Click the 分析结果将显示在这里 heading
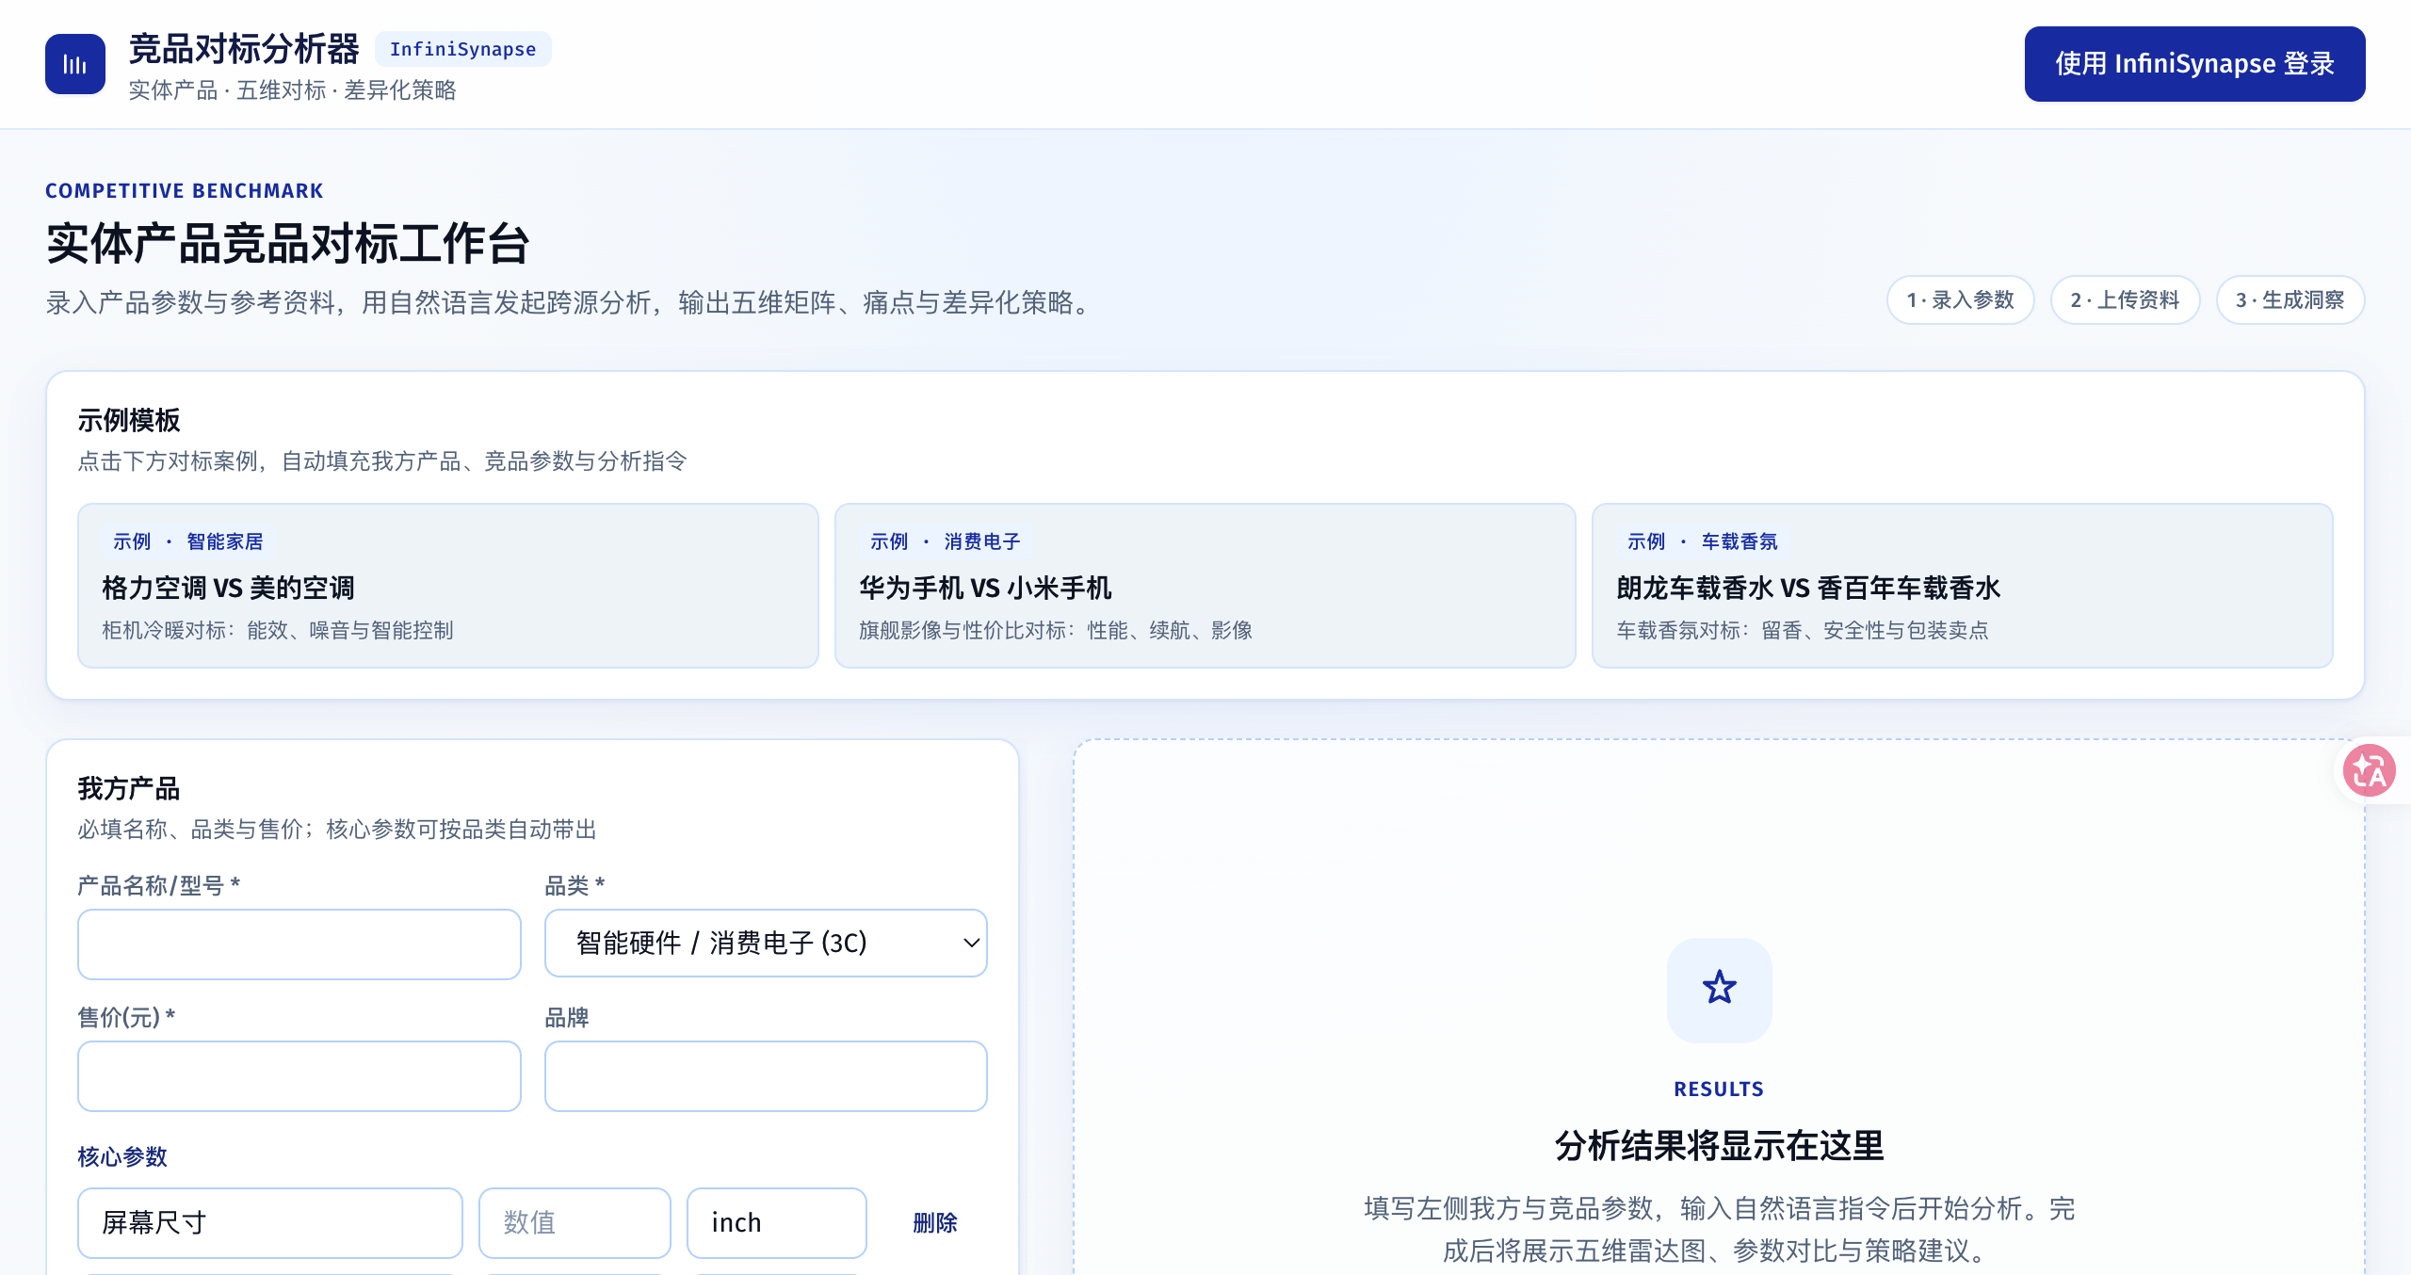The width and height of the screenshot is (2411, 1275). [x=1720, y=1146]
